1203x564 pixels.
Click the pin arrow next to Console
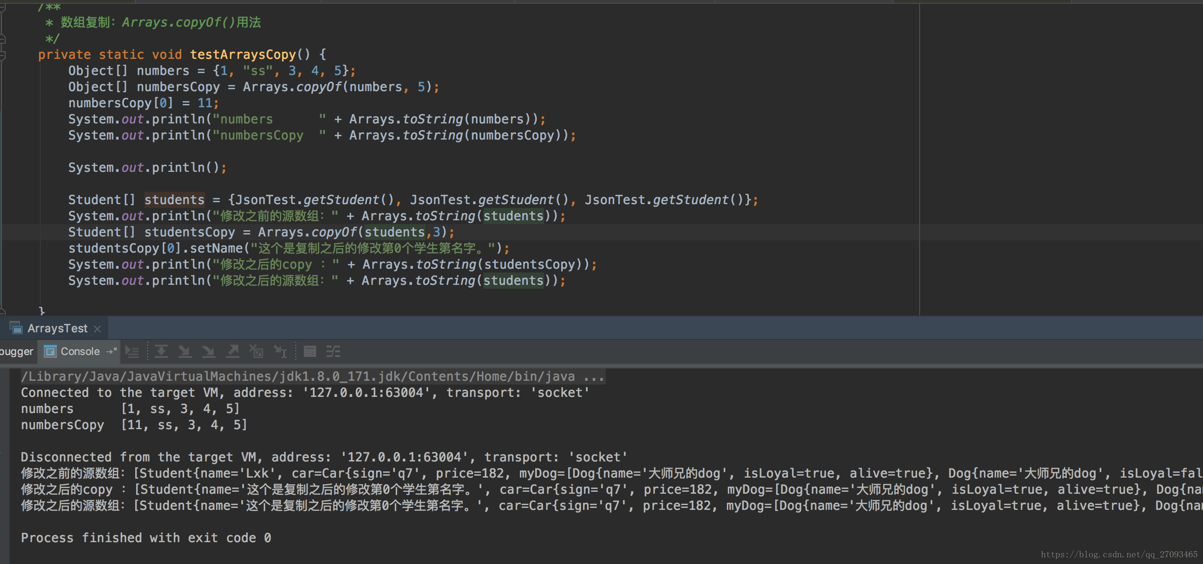(112, 351)
